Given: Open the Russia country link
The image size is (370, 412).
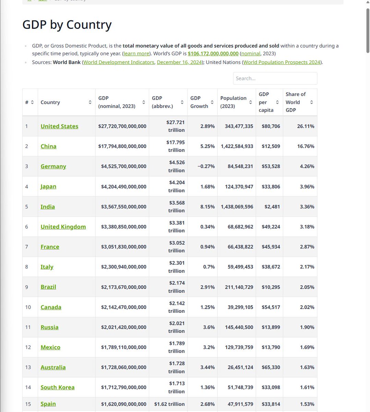Looking at the screenshot, I should tap(49, 327).
